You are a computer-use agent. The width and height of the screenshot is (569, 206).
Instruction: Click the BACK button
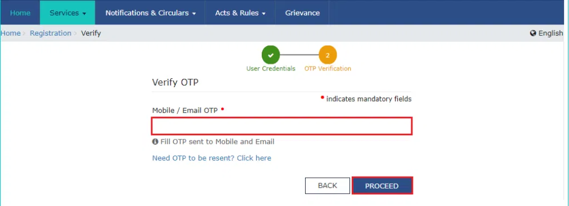(x=327, y=185)
